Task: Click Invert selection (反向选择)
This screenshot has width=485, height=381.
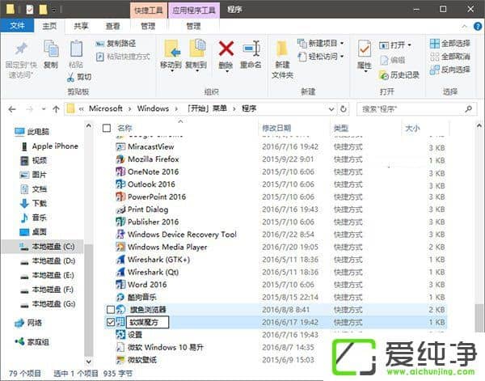Action: [450, 70]
